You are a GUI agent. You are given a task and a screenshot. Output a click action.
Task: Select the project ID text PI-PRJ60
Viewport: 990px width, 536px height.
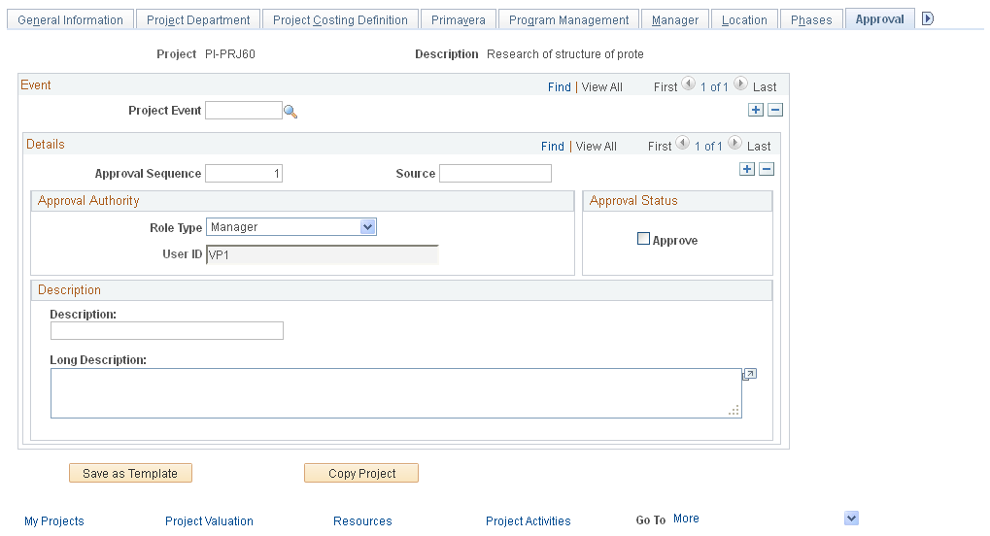[230, 54]
